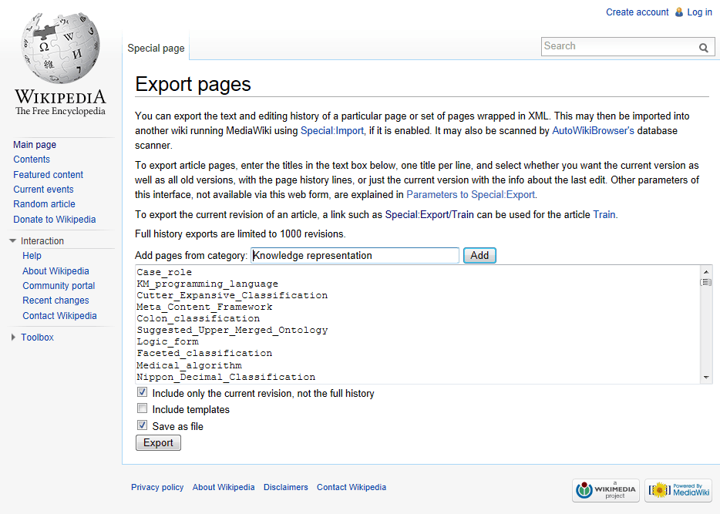The width and height of the screenshot is (720, 514).
Task: Click the textarea resize grip icon
Action: (x=705, y=282)
